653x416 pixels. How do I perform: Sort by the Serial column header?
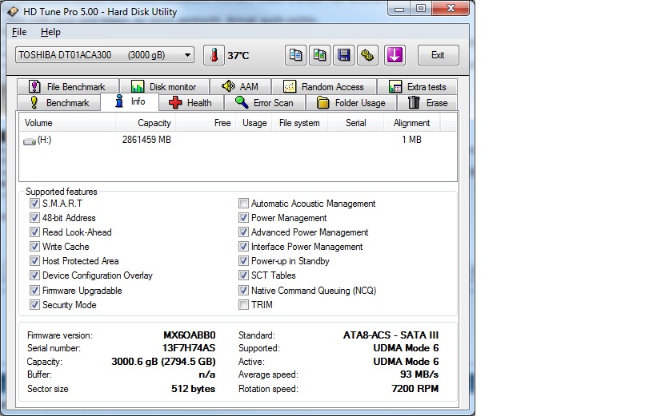pyautogui.click(x=355, y=123)
